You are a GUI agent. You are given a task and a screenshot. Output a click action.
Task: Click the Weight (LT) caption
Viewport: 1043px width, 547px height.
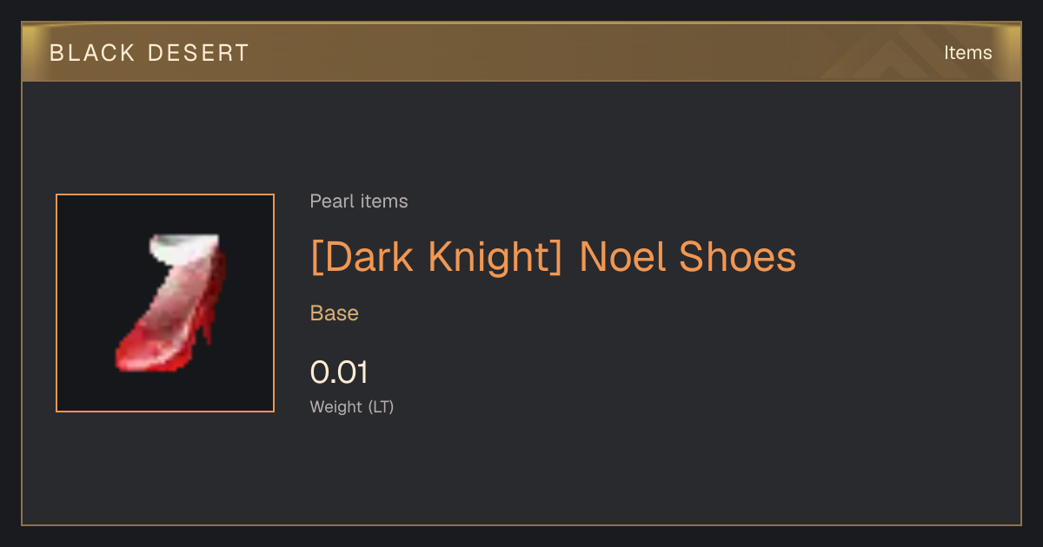(352, 406)
